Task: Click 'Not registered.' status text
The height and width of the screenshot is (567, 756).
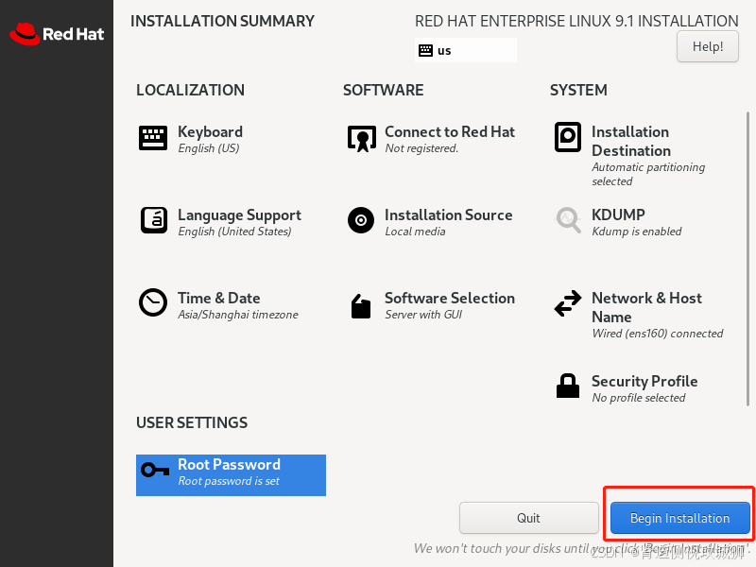Action: point(421,148)
